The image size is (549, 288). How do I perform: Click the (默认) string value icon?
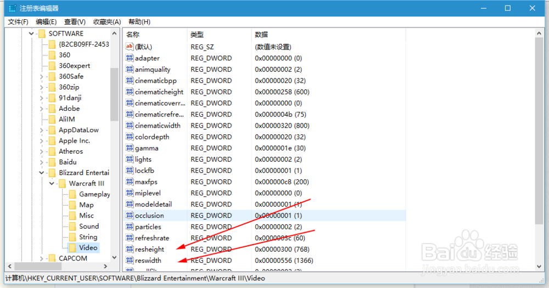pyautogui.click(x=130, y=47)
